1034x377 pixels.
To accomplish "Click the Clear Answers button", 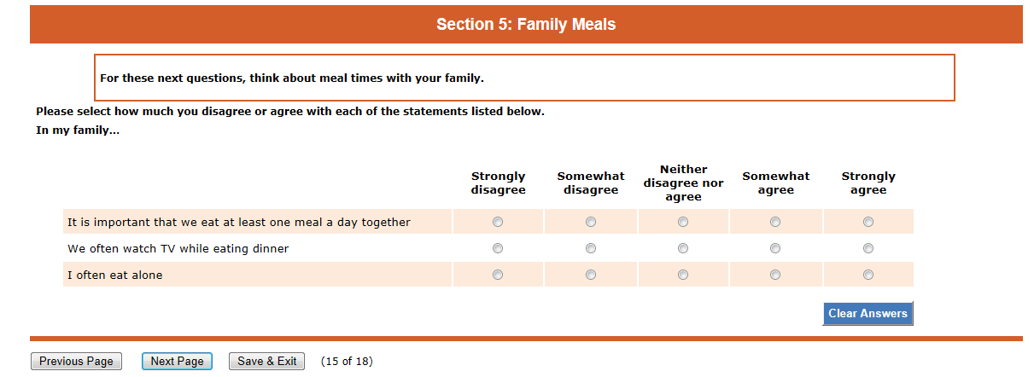I will tap(868, 313).
